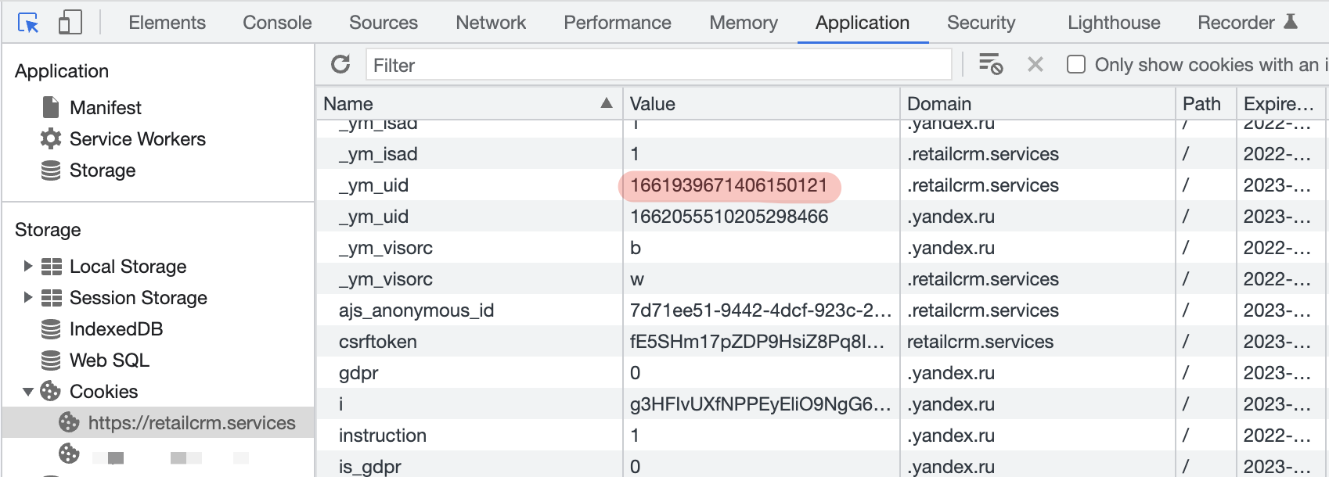Image resolution: width=1329 pixels, height=477 pixels.
Task: Open the Memory tab
Action: [744, 23]
